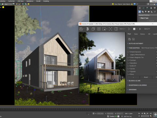Open the Arnold menu
157x118 pixels.
click(x=38, y=1)
